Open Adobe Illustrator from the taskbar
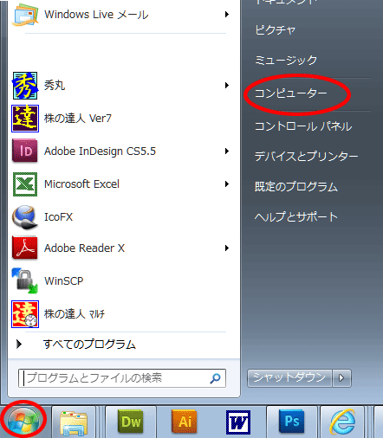Viewport: 383px width, 438px height. pyautogui.click(x=185, y=422)
